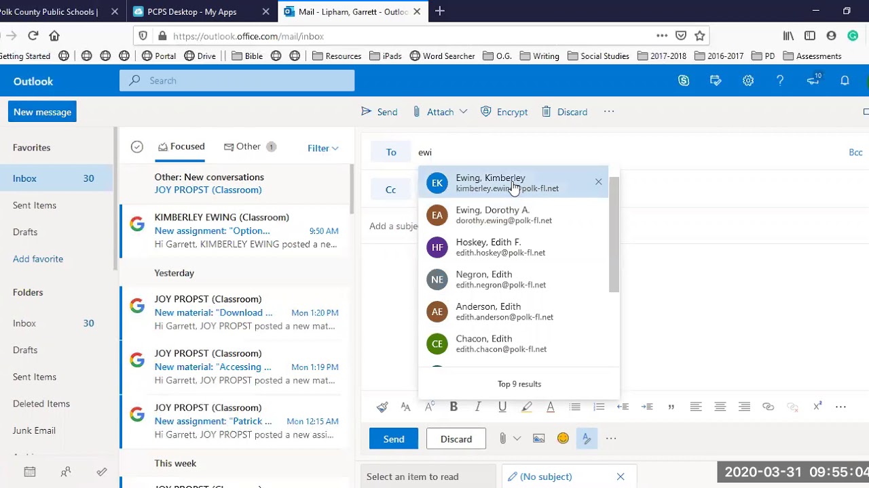
Task: Click the New message button
Action: tap(42, 112)
